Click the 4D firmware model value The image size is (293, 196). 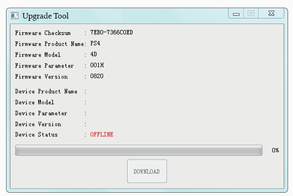click(94, 54)
